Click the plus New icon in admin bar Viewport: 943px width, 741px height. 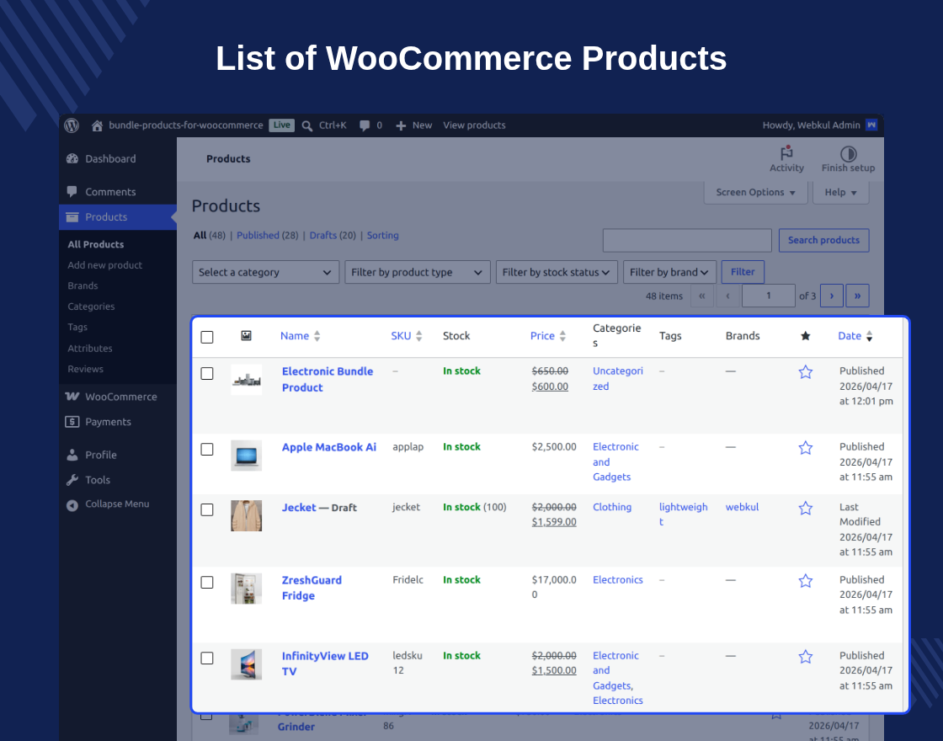pos(401,125)
